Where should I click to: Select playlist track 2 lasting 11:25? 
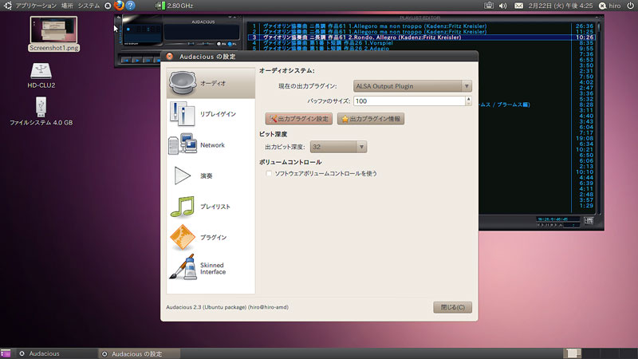coord(421,31)
